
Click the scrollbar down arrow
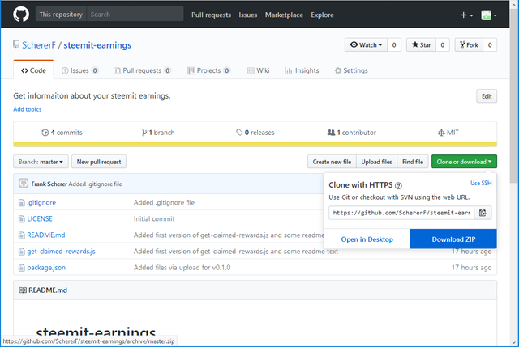[x=513, y=343]
